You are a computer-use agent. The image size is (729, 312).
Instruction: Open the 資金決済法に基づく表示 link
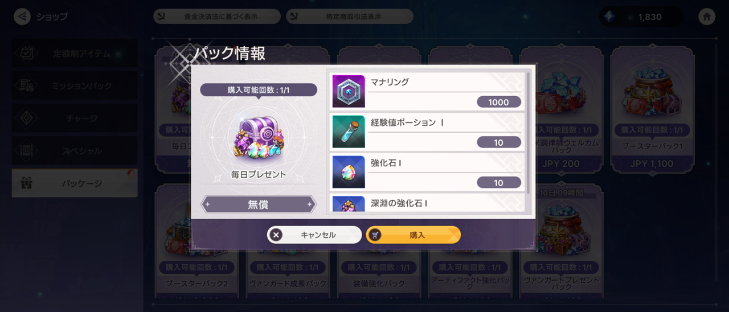pyautogui.click(x=217, y=17)
